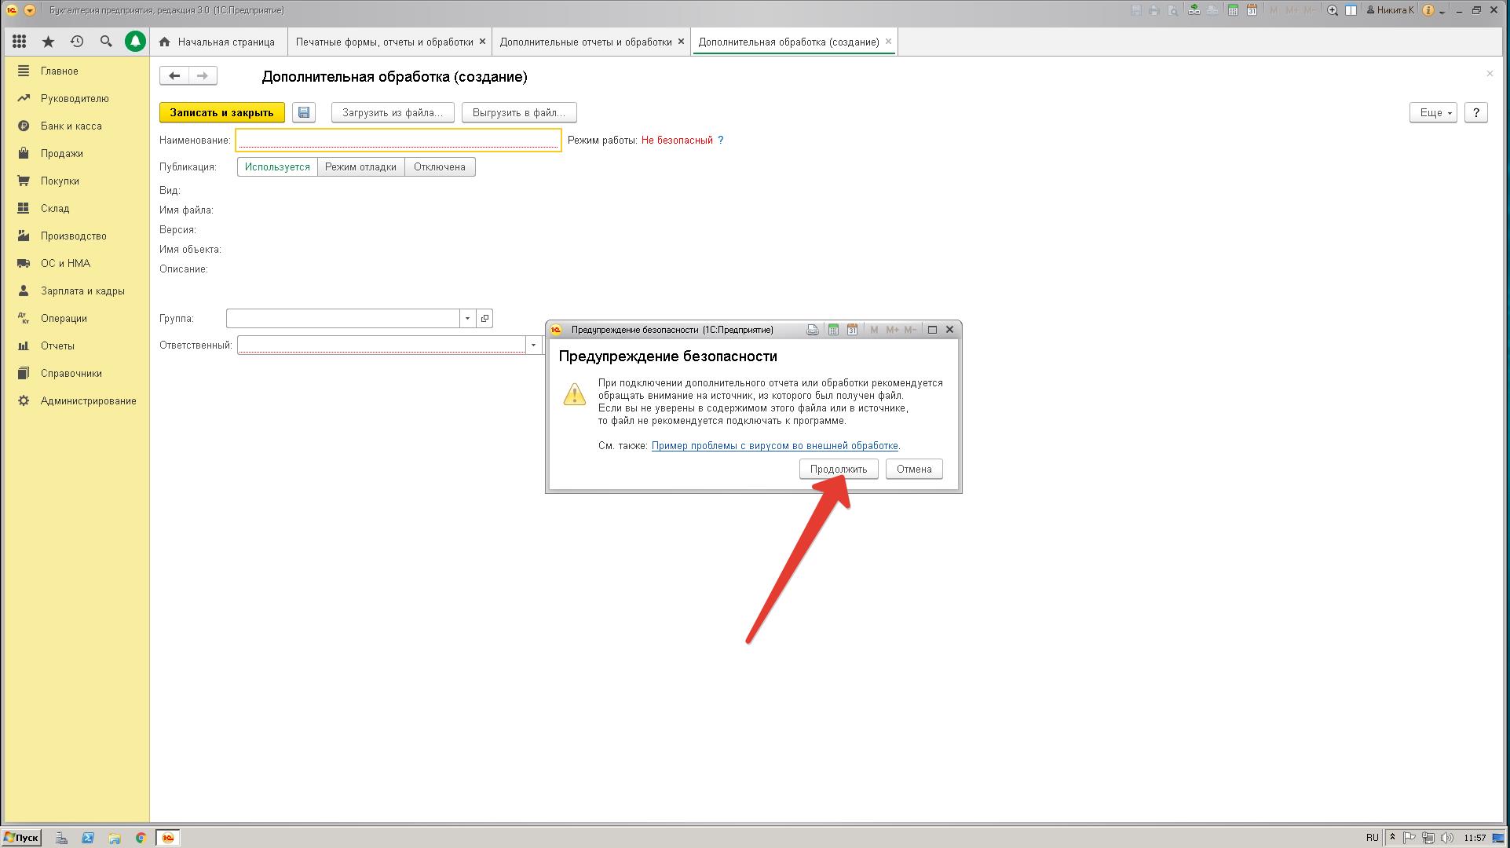Set publication to Отключена
1510x848 pixels.
tap(440, 166)
